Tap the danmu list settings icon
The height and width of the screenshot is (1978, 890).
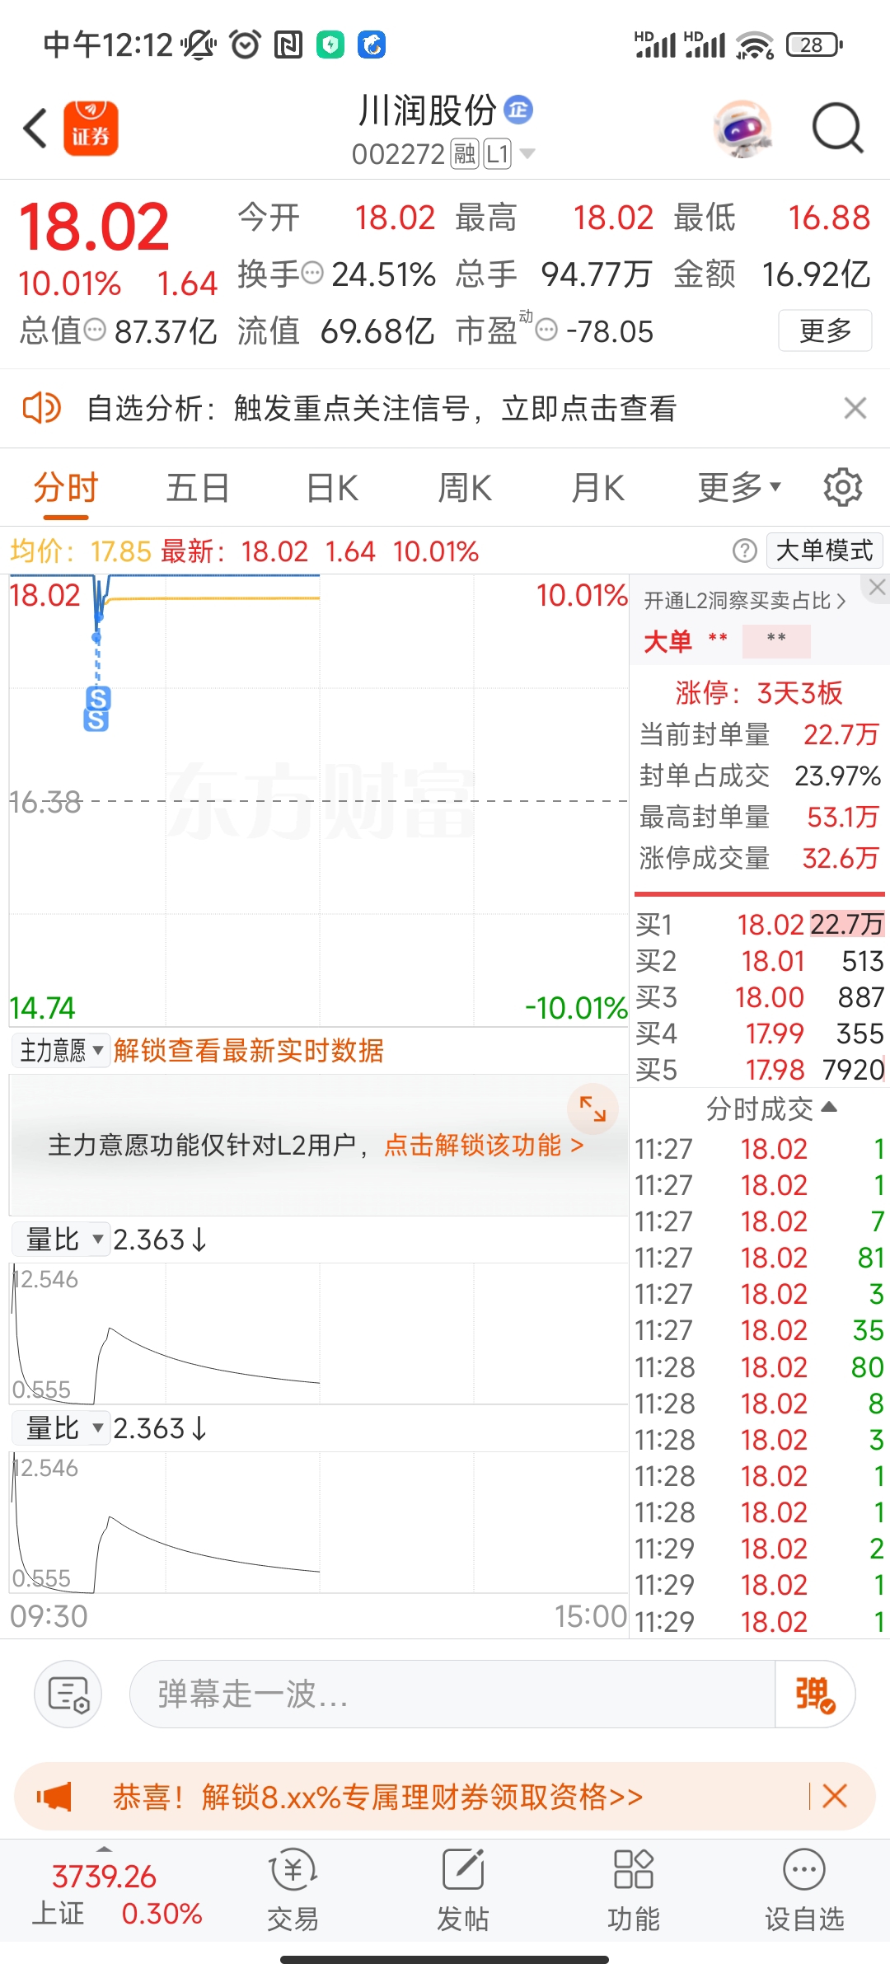68,1694
